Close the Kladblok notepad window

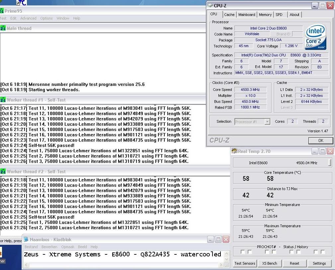point(226,239)
